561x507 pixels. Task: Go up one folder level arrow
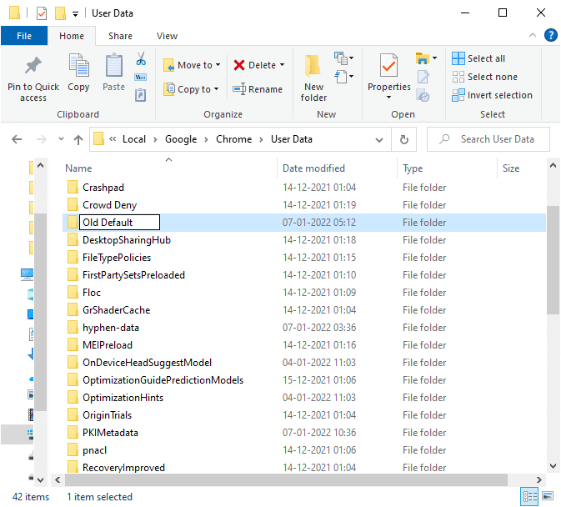click(x=78, y=139)
